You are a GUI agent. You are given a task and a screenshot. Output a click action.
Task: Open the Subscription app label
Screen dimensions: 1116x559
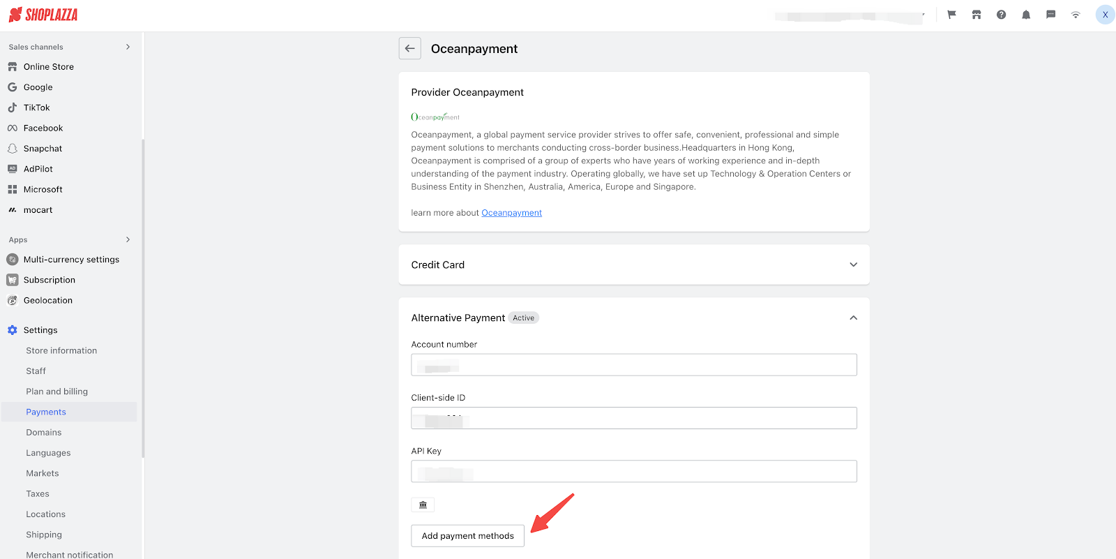click(50, 280)
